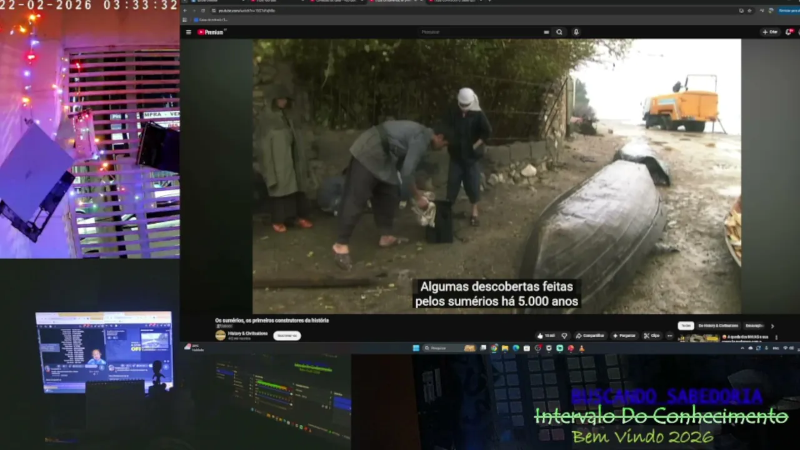800x450 pixels.
Task: Start voice search with microphone icon
Action: 576,32
